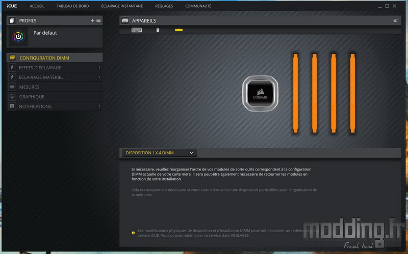
Task: Open the profiles hamburger menu
Action: point(98,20)
